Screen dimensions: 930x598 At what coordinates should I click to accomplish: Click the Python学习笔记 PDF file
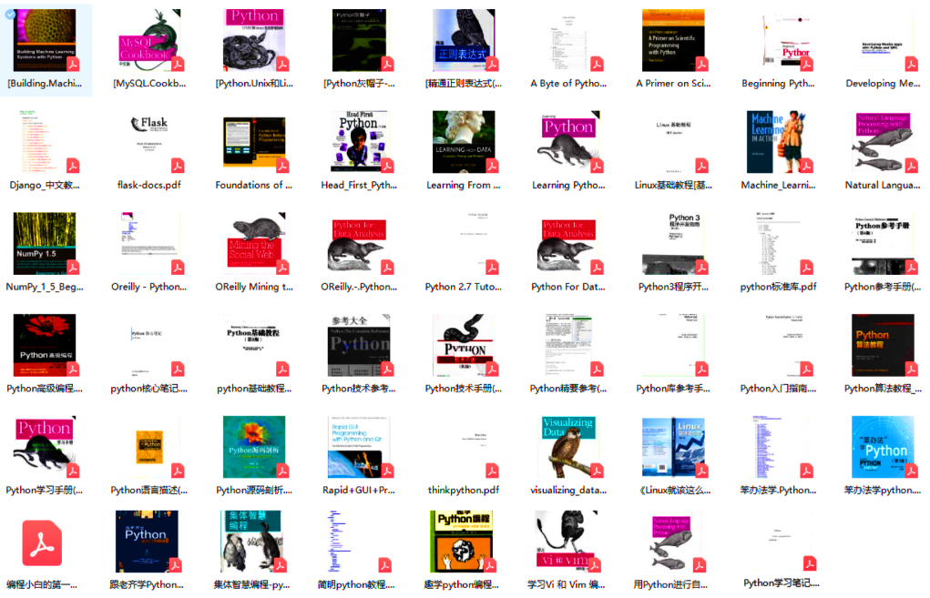(782, 542)
